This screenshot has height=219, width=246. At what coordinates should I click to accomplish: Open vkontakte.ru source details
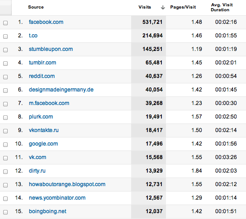pos(43,130)
